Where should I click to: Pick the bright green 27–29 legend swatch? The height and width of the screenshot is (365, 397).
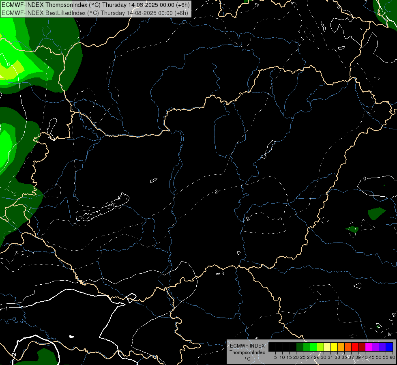pyautogui.click(x=314, y=347)
